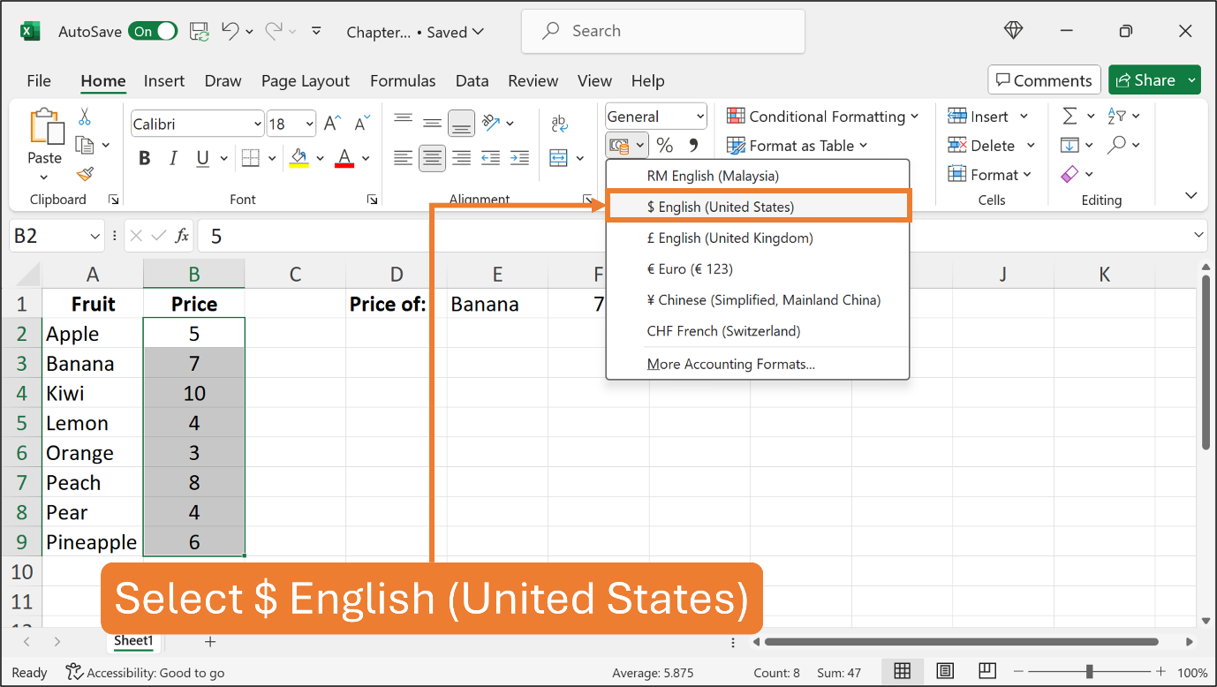Increase font size with the large A icon

point(332,124)
